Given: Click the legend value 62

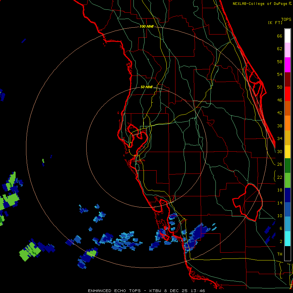Looking at the screenshot, I should tap(280, 49).
